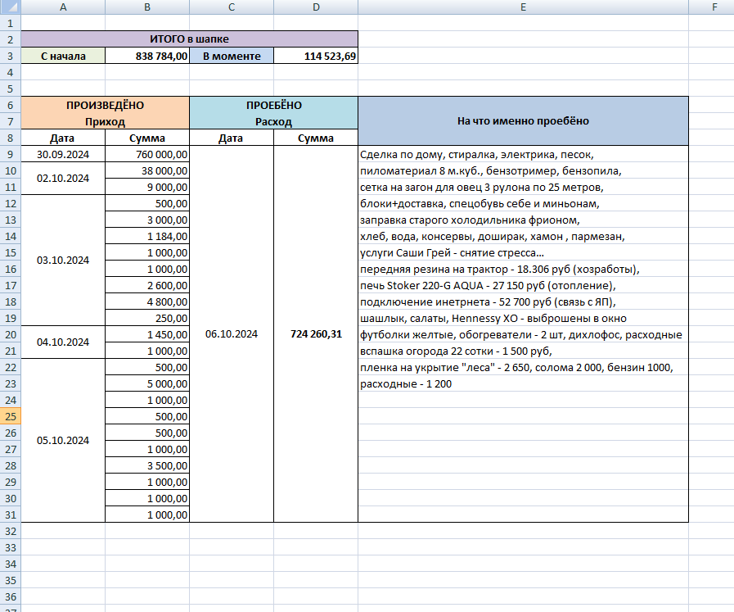Click the cell with value 114 523,69
734x612 pixels.
(316, 56)
